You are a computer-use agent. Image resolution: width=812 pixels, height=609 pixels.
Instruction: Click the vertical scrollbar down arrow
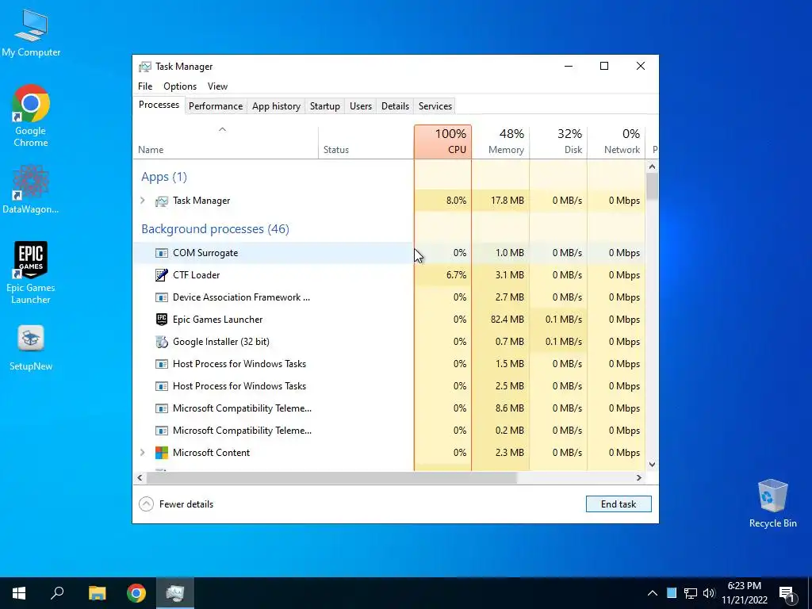point(652,465)
